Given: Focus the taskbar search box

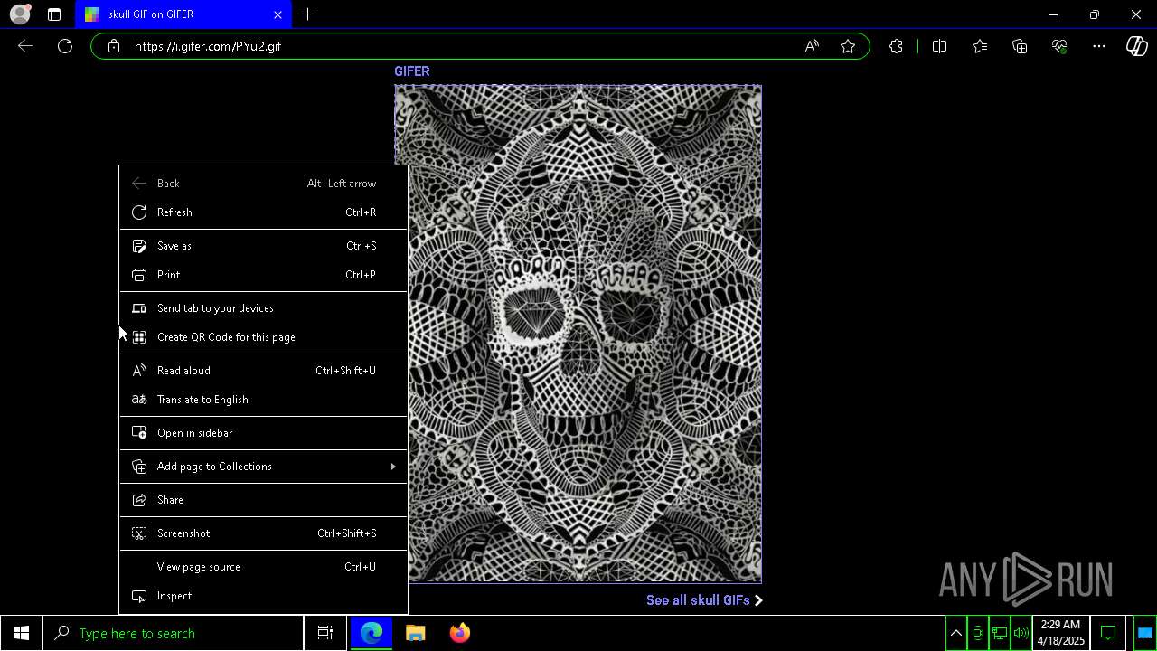Looking at the screenshot, I should 174,633.
